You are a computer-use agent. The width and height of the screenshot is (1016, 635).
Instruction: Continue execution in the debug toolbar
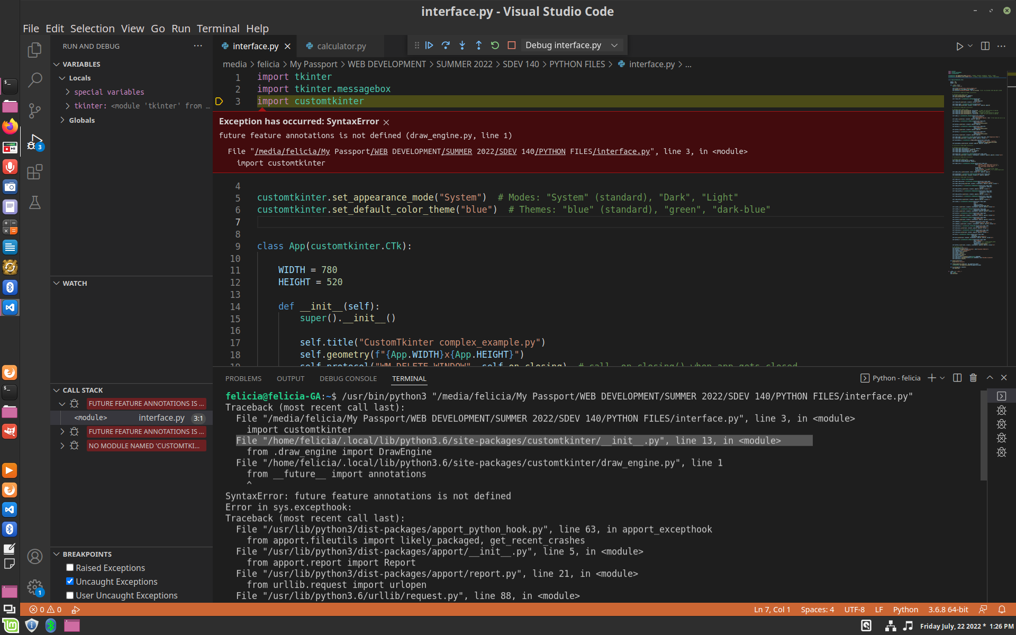pos(429,46)
